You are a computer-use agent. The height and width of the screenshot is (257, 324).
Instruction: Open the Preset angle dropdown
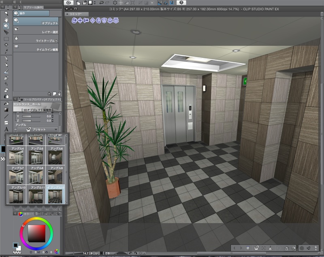click(x=38, y=129)
